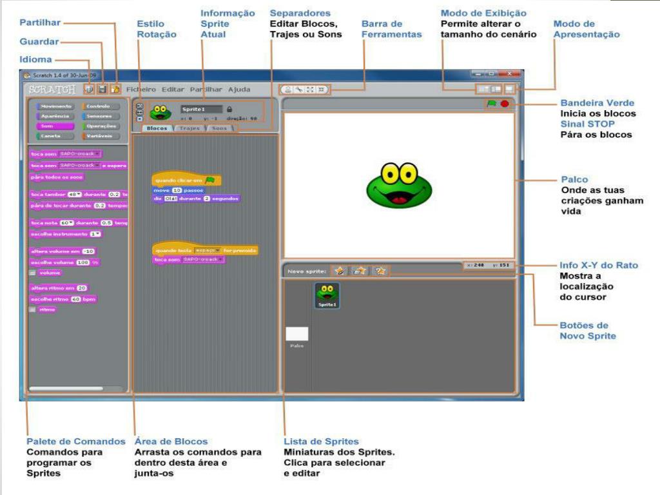Select the delete scissors tool

coord(299,89)
